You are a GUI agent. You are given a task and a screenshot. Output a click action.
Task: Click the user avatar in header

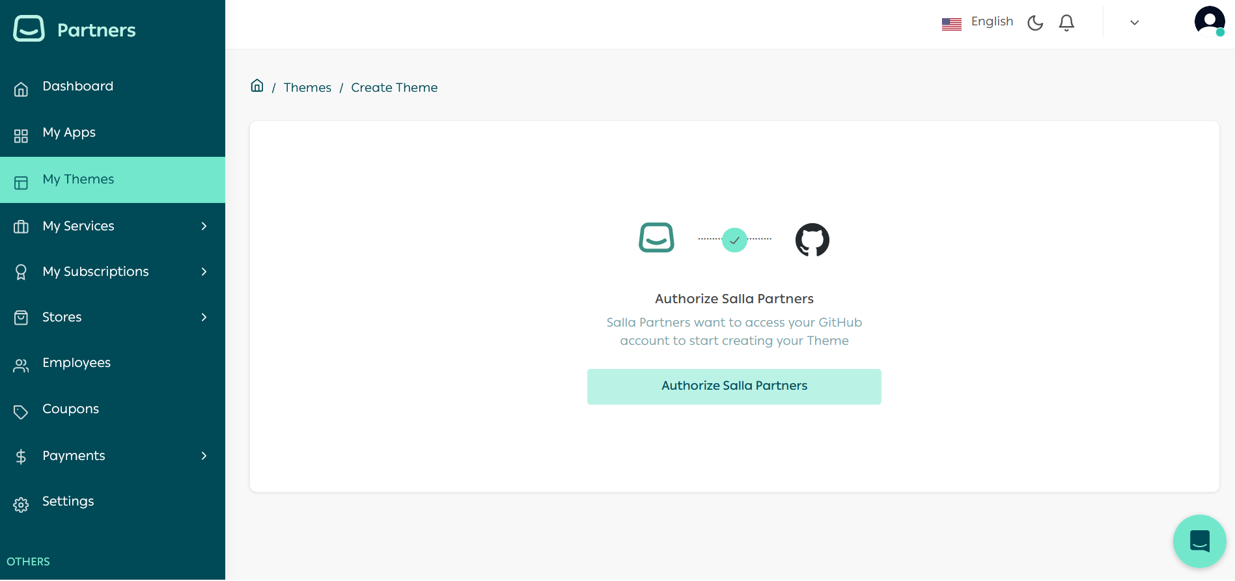[x=1210, y=21]
